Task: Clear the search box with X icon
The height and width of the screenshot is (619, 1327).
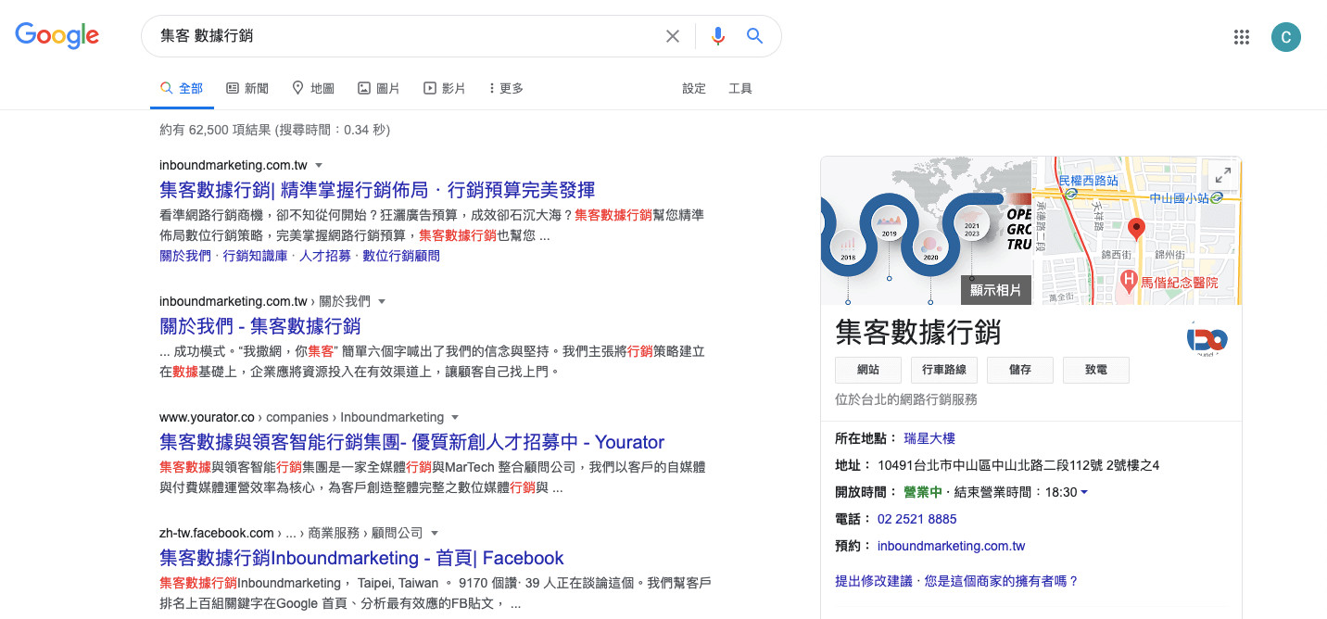Action: [x=673, y=36]
